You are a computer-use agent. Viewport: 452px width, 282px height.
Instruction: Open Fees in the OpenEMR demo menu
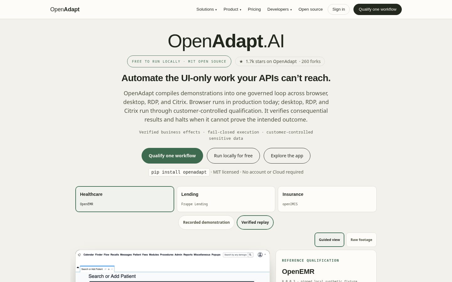[x=145, y=255]
